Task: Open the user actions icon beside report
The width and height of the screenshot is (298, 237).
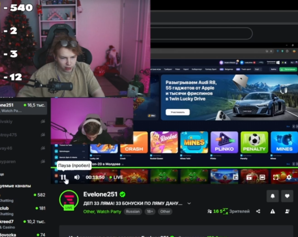Action: tap(287, 211)
